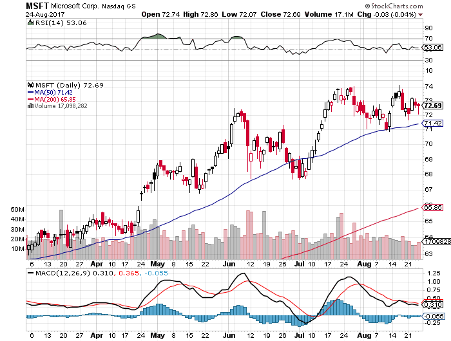
Task: Click the StockCharts.com copyright label
Action: click(394, 6)
